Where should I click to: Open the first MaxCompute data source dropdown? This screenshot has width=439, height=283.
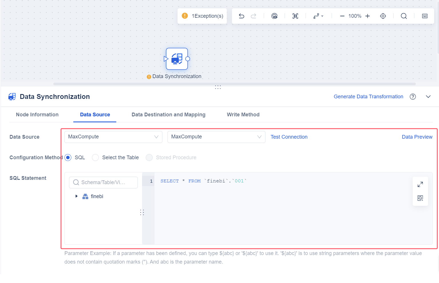[x=113, y=137]
